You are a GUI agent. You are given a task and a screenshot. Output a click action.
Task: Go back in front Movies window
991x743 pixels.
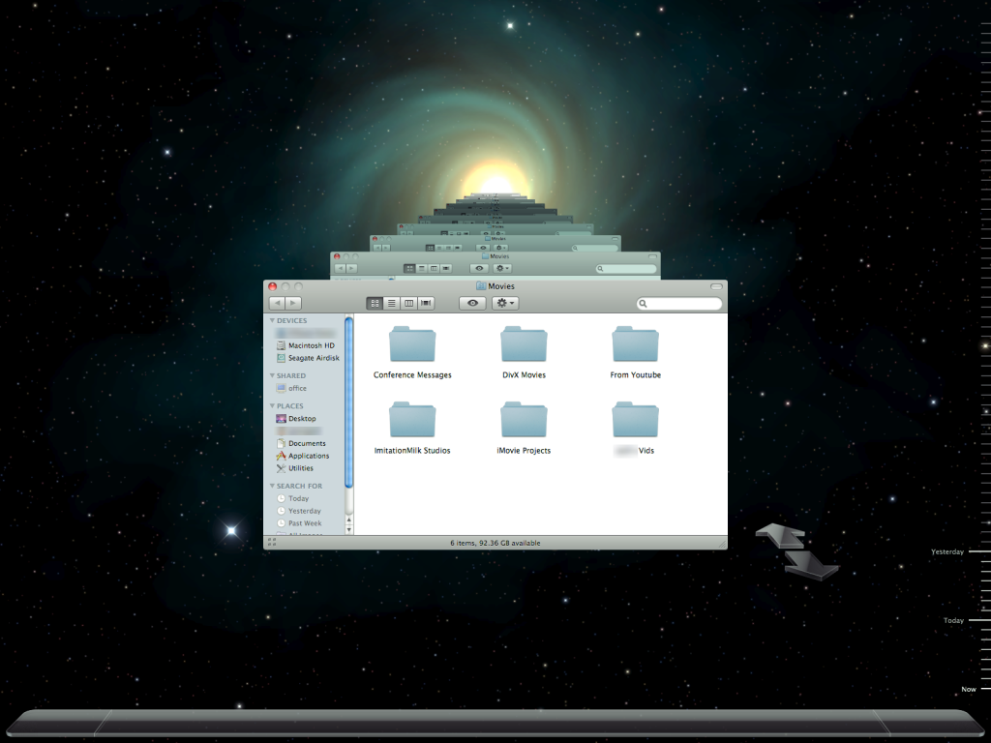pyautogui.click(x=278, y=303)
